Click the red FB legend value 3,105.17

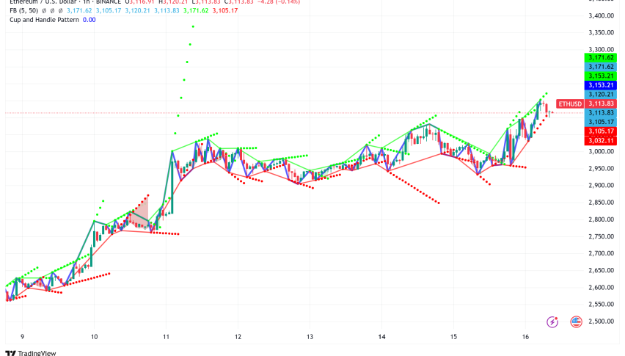point(224,10)
